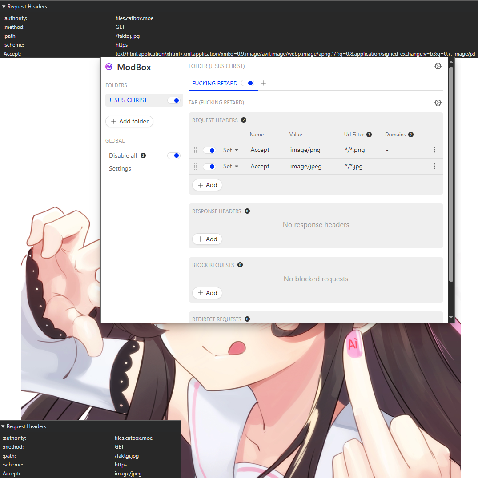This screenshot has width=478, height=478.
Task: Edit the image/png value field
Action: click(305, 150)
